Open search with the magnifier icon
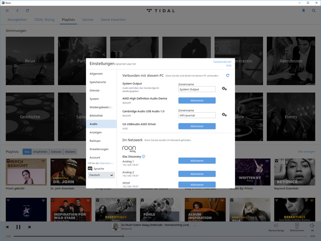321x241 pixels. click(x=314, y=11)
